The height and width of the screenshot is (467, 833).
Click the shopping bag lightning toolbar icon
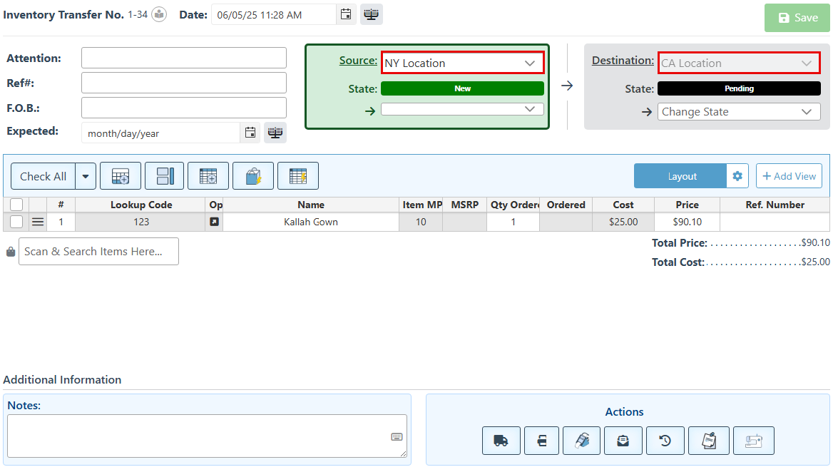pyautogui.click(x=252, y=176)
